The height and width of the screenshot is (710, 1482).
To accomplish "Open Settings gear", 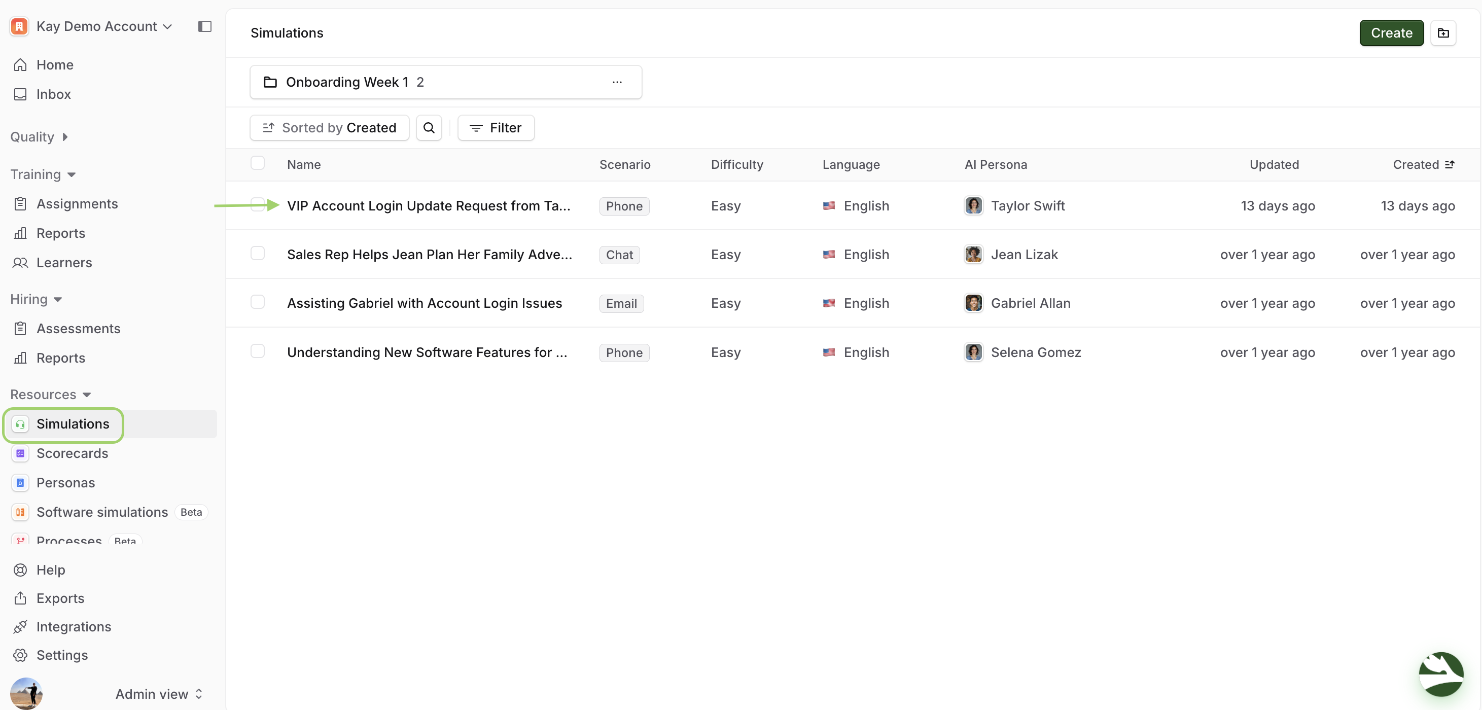I will click(x=20, y=655).
